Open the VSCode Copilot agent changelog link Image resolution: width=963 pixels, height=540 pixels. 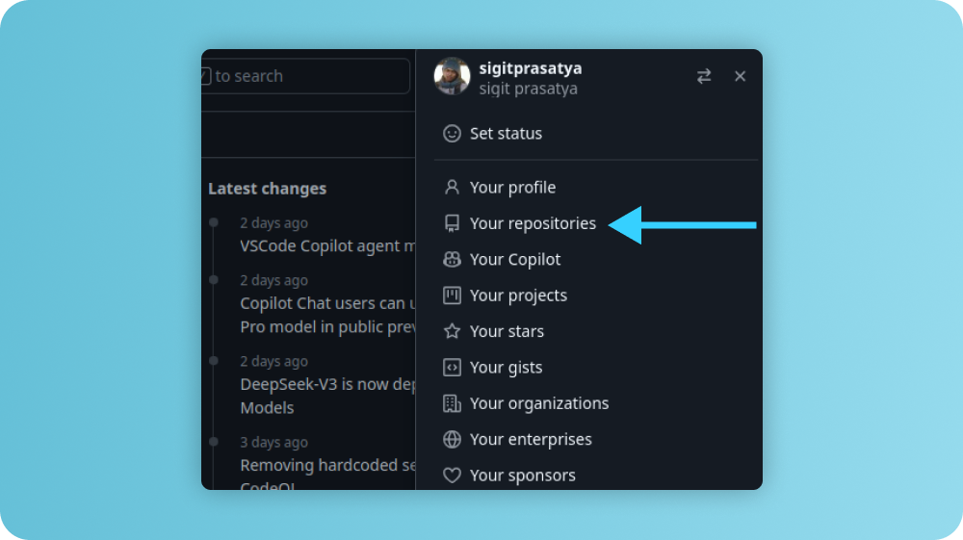click(327, 245)
